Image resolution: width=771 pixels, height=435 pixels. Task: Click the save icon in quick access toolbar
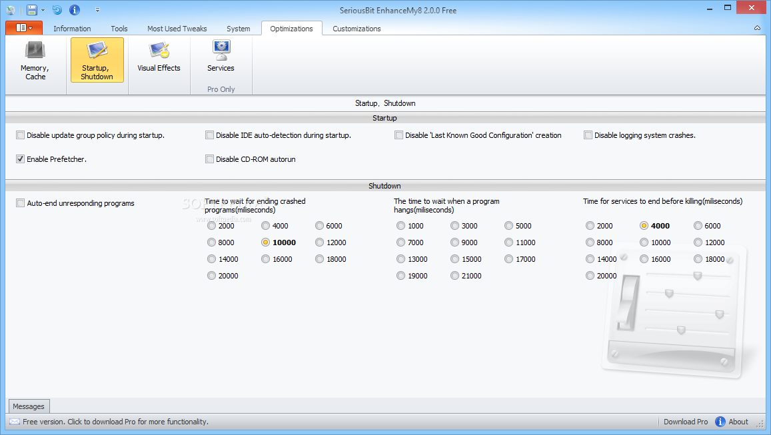point(31,10)
